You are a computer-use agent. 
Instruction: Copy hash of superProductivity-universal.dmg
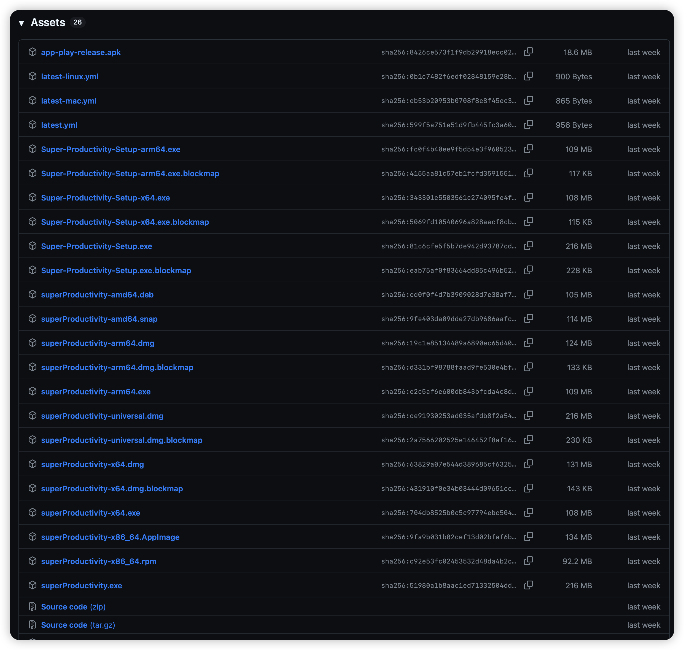coord(528,416)
